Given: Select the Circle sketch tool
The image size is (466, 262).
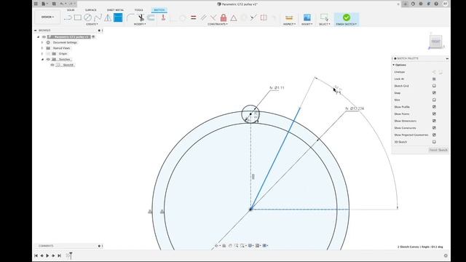Looking at the screenshot, I should (x=87, y=17).
